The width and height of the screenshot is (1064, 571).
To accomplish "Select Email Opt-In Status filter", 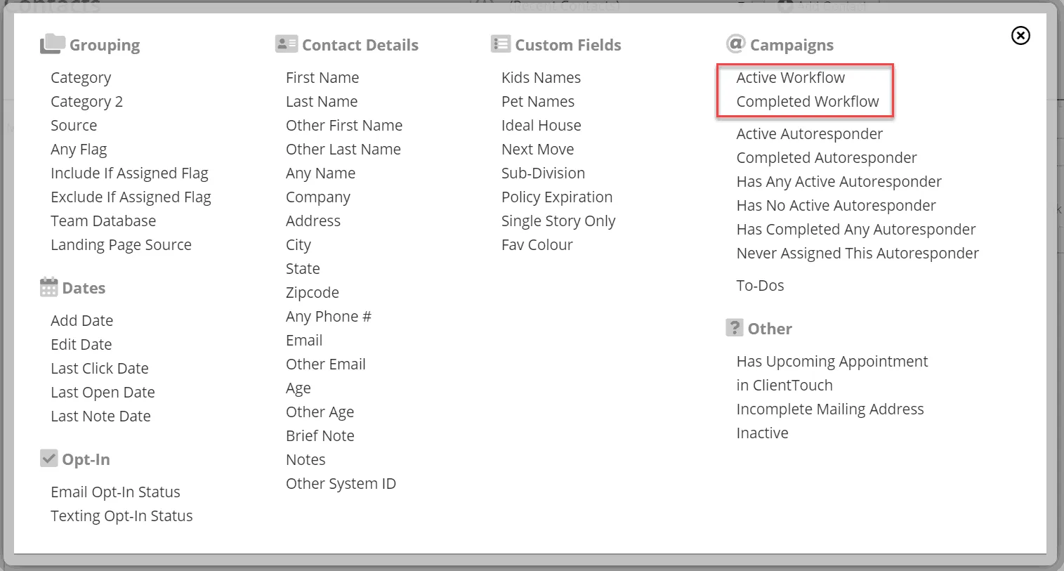I will pyautogui.click(x=115, y=492).
